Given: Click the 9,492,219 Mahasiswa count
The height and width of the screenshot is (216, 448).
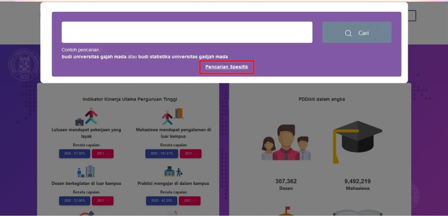Looking at the screenshot, I should pyautogui.click(x=358, y=181).
